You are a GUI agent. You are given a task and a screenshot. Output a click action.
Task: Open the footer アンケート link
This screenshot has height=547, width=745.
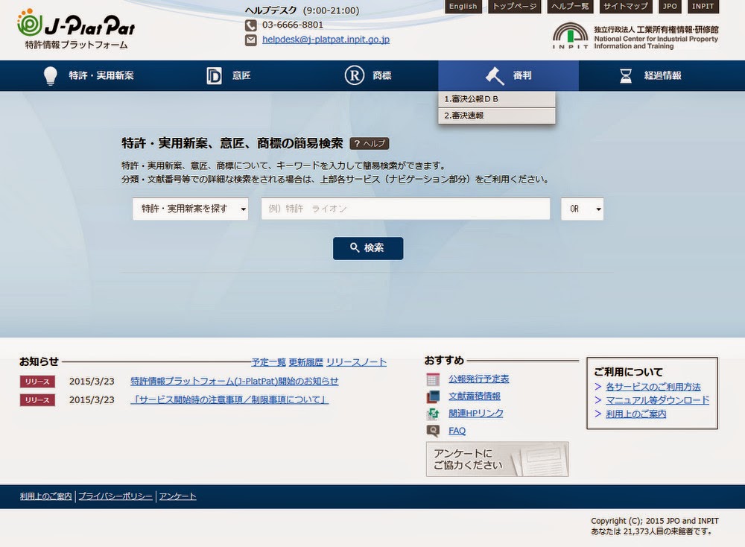point(178,496)
